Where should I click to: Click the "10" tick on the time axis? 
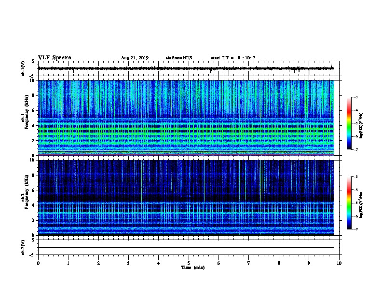(x=339, y=263)
